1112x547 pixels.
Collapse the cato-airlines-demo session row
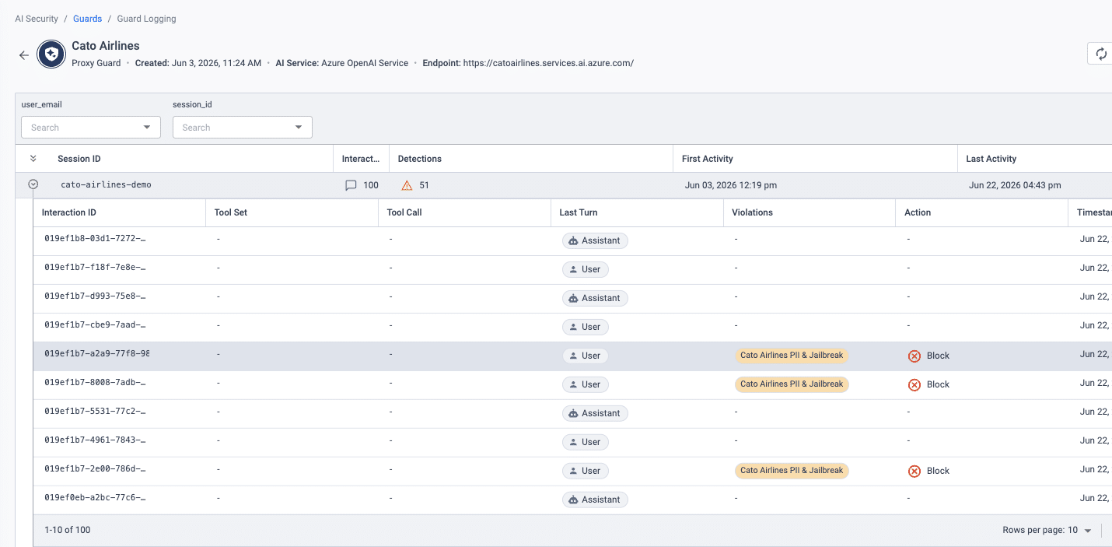pyautogui.click(x=33, y=185)
